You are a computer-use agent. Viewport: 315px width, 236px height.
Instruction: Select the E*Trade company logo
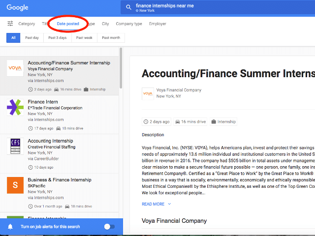click(x=15, y=107)
